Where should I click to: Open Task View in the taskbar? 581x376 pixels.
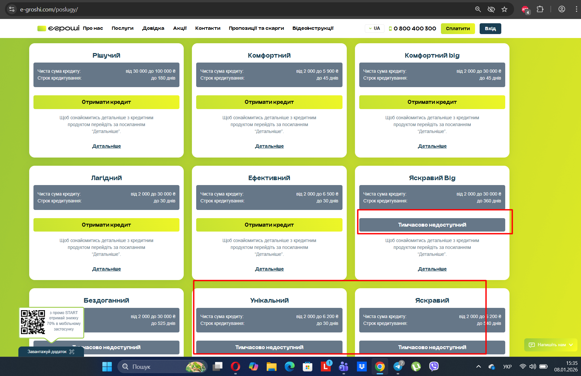click(x=217, y=367)
